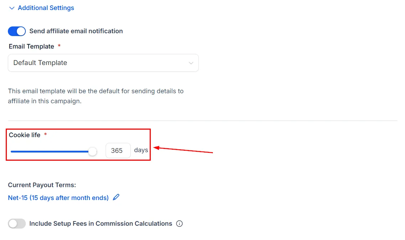Collapse the Additional Settings chevron arrow
Viewport: 405px width, 240px height.
[x=11, y=8]
